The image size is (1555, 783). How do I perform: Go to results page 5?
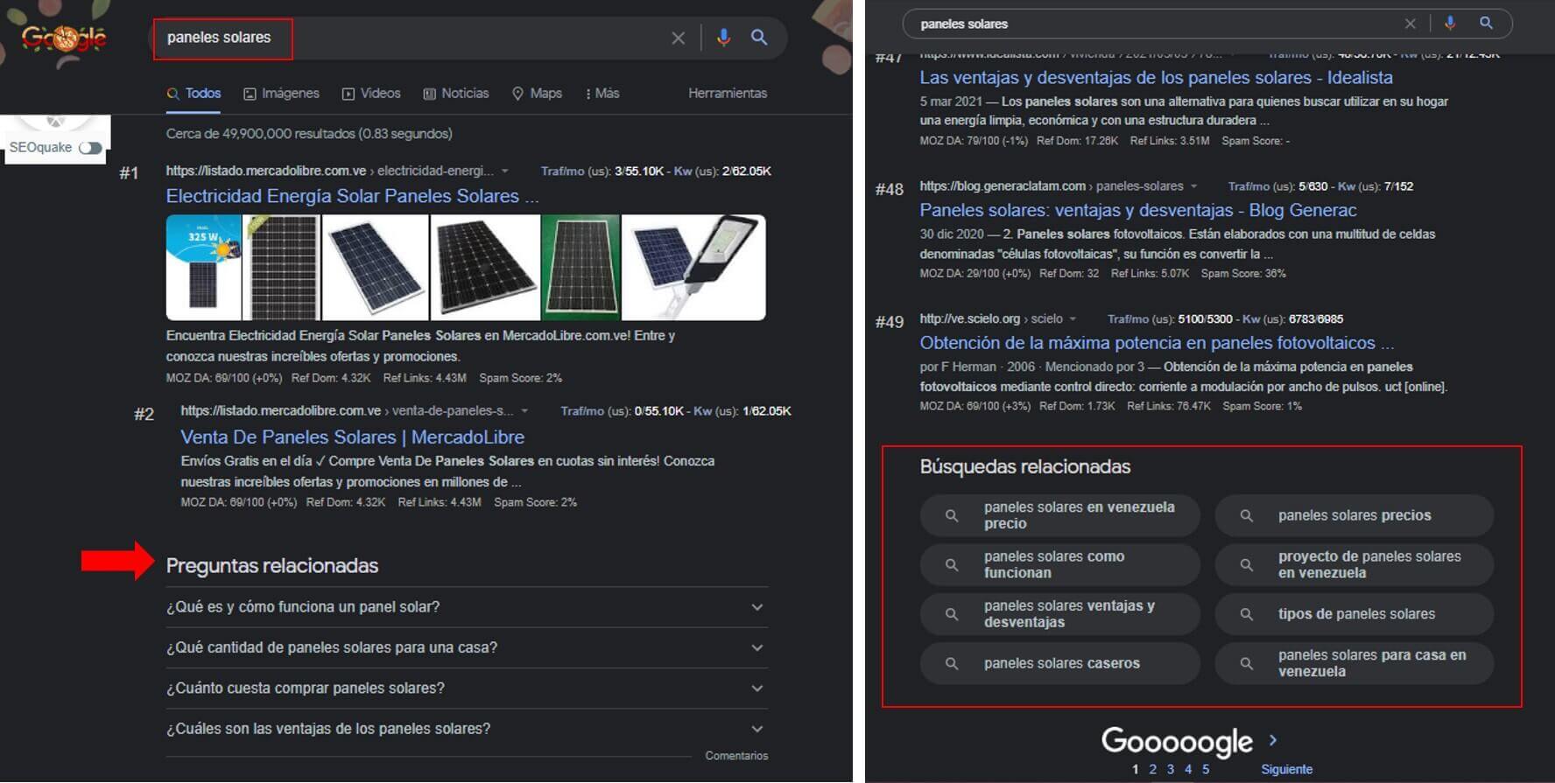[1206, 769]
